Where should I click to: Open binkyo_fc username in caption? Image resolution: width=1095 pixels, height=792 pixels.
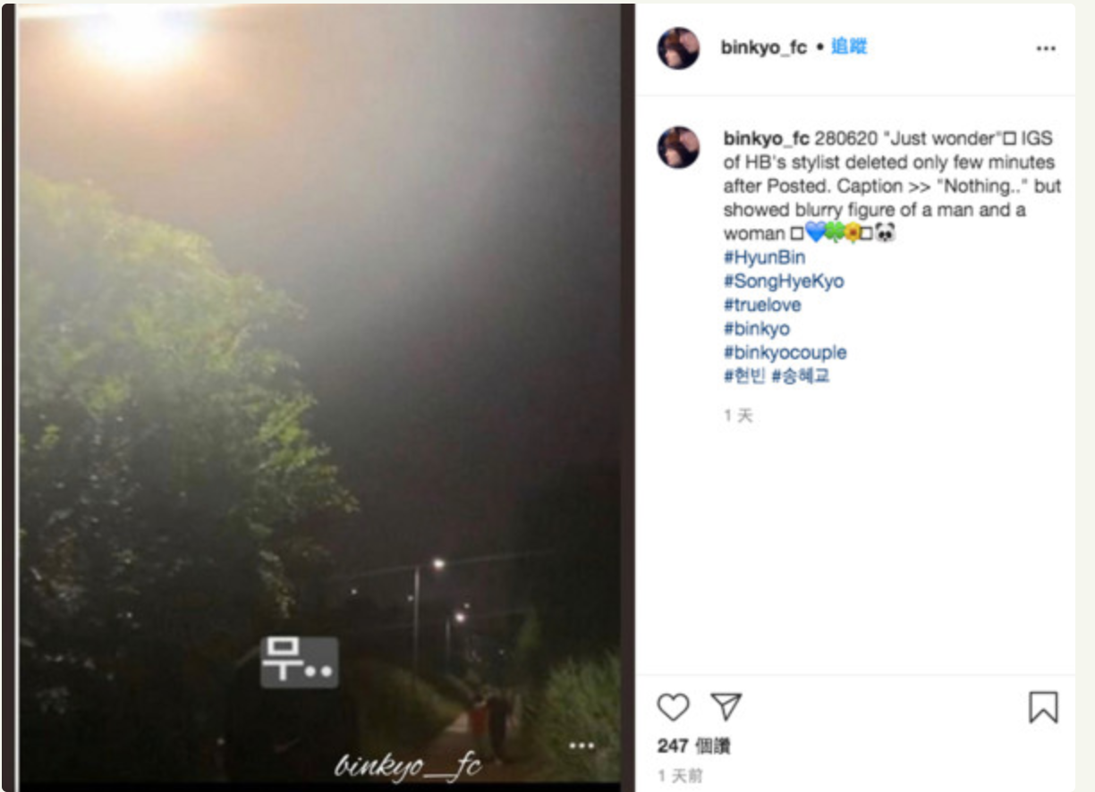pyautogui.click(x=766, y=139)
